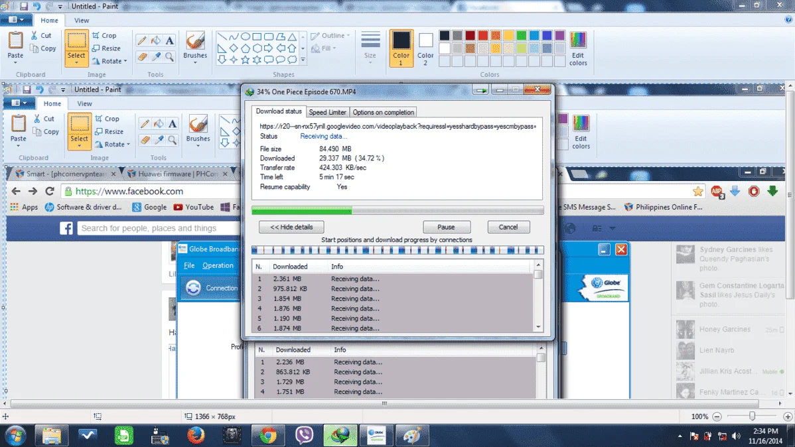This screenshot has width=795, height=447.
Task: Switch to the View tab in top Paint
Action: pos(82,21)
